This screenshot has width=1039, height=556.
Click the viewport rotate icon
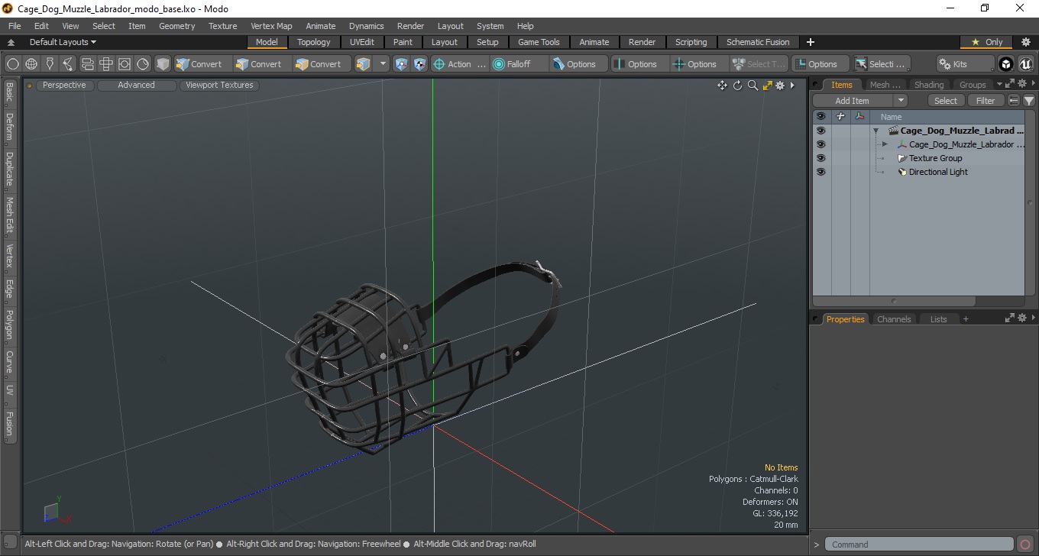[x=737, y=86]
